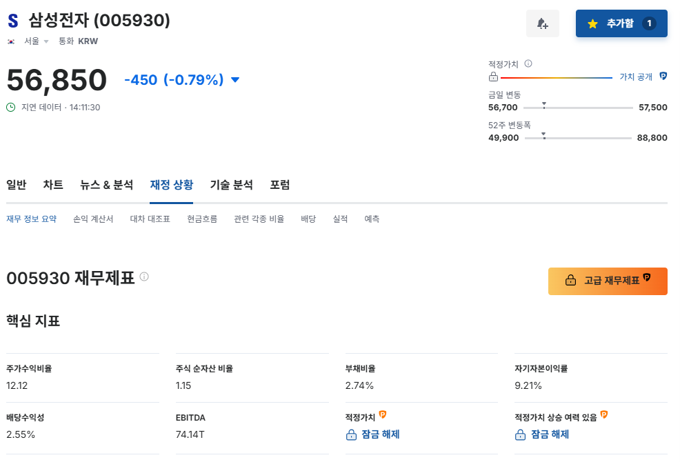Select the 재정 상황 tab

171,185
